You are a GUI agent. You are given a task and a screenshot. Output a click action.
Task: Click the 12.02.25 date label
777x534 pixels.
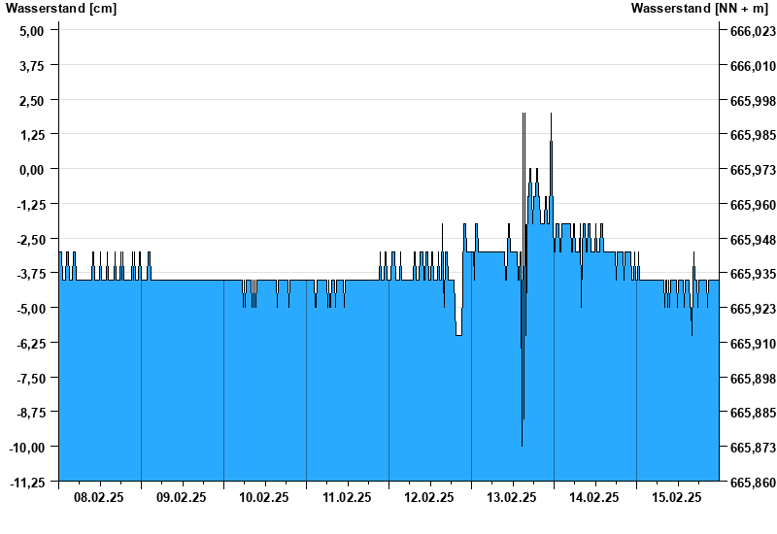coord(429,497)
